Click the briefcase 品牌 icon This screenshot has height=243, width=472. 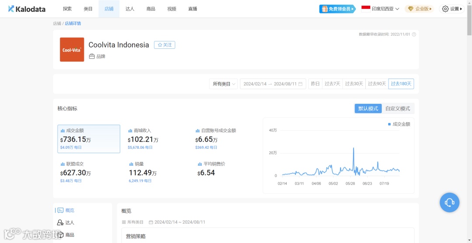(92, 56)
